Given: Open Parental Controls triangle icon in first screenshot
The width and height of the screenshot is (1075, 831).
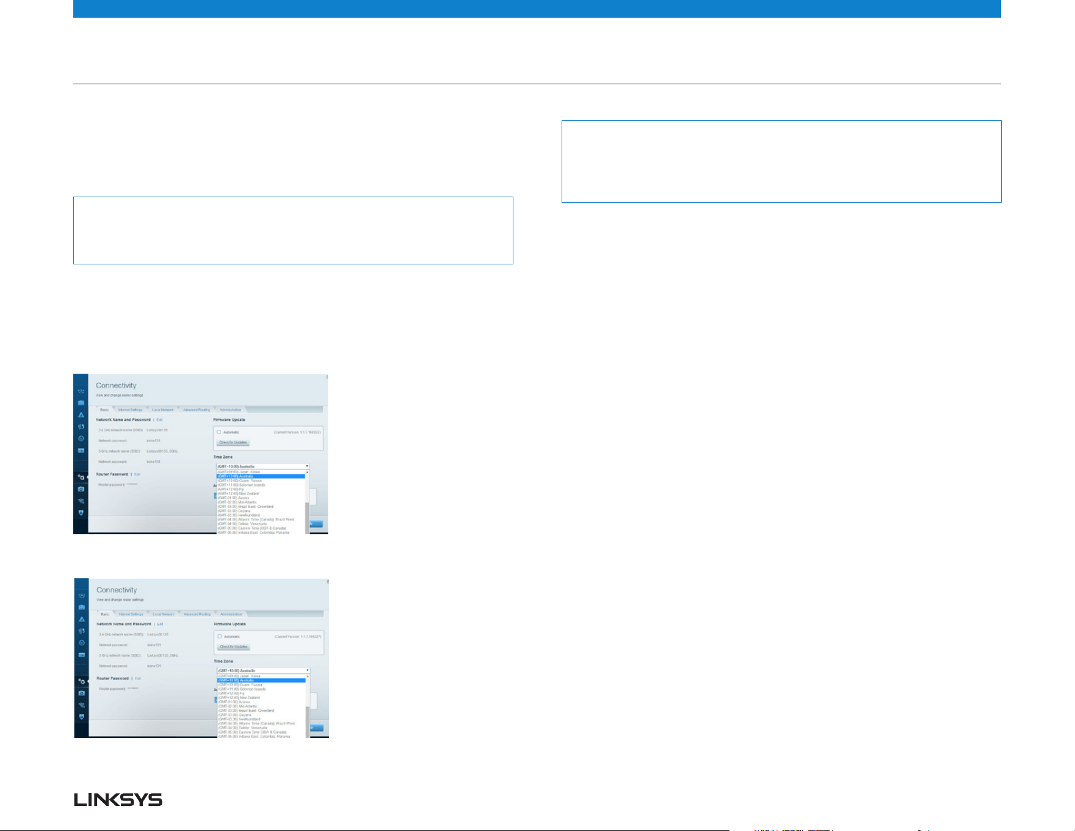Looking at the screenshot, I should click(x=81, y=415).
